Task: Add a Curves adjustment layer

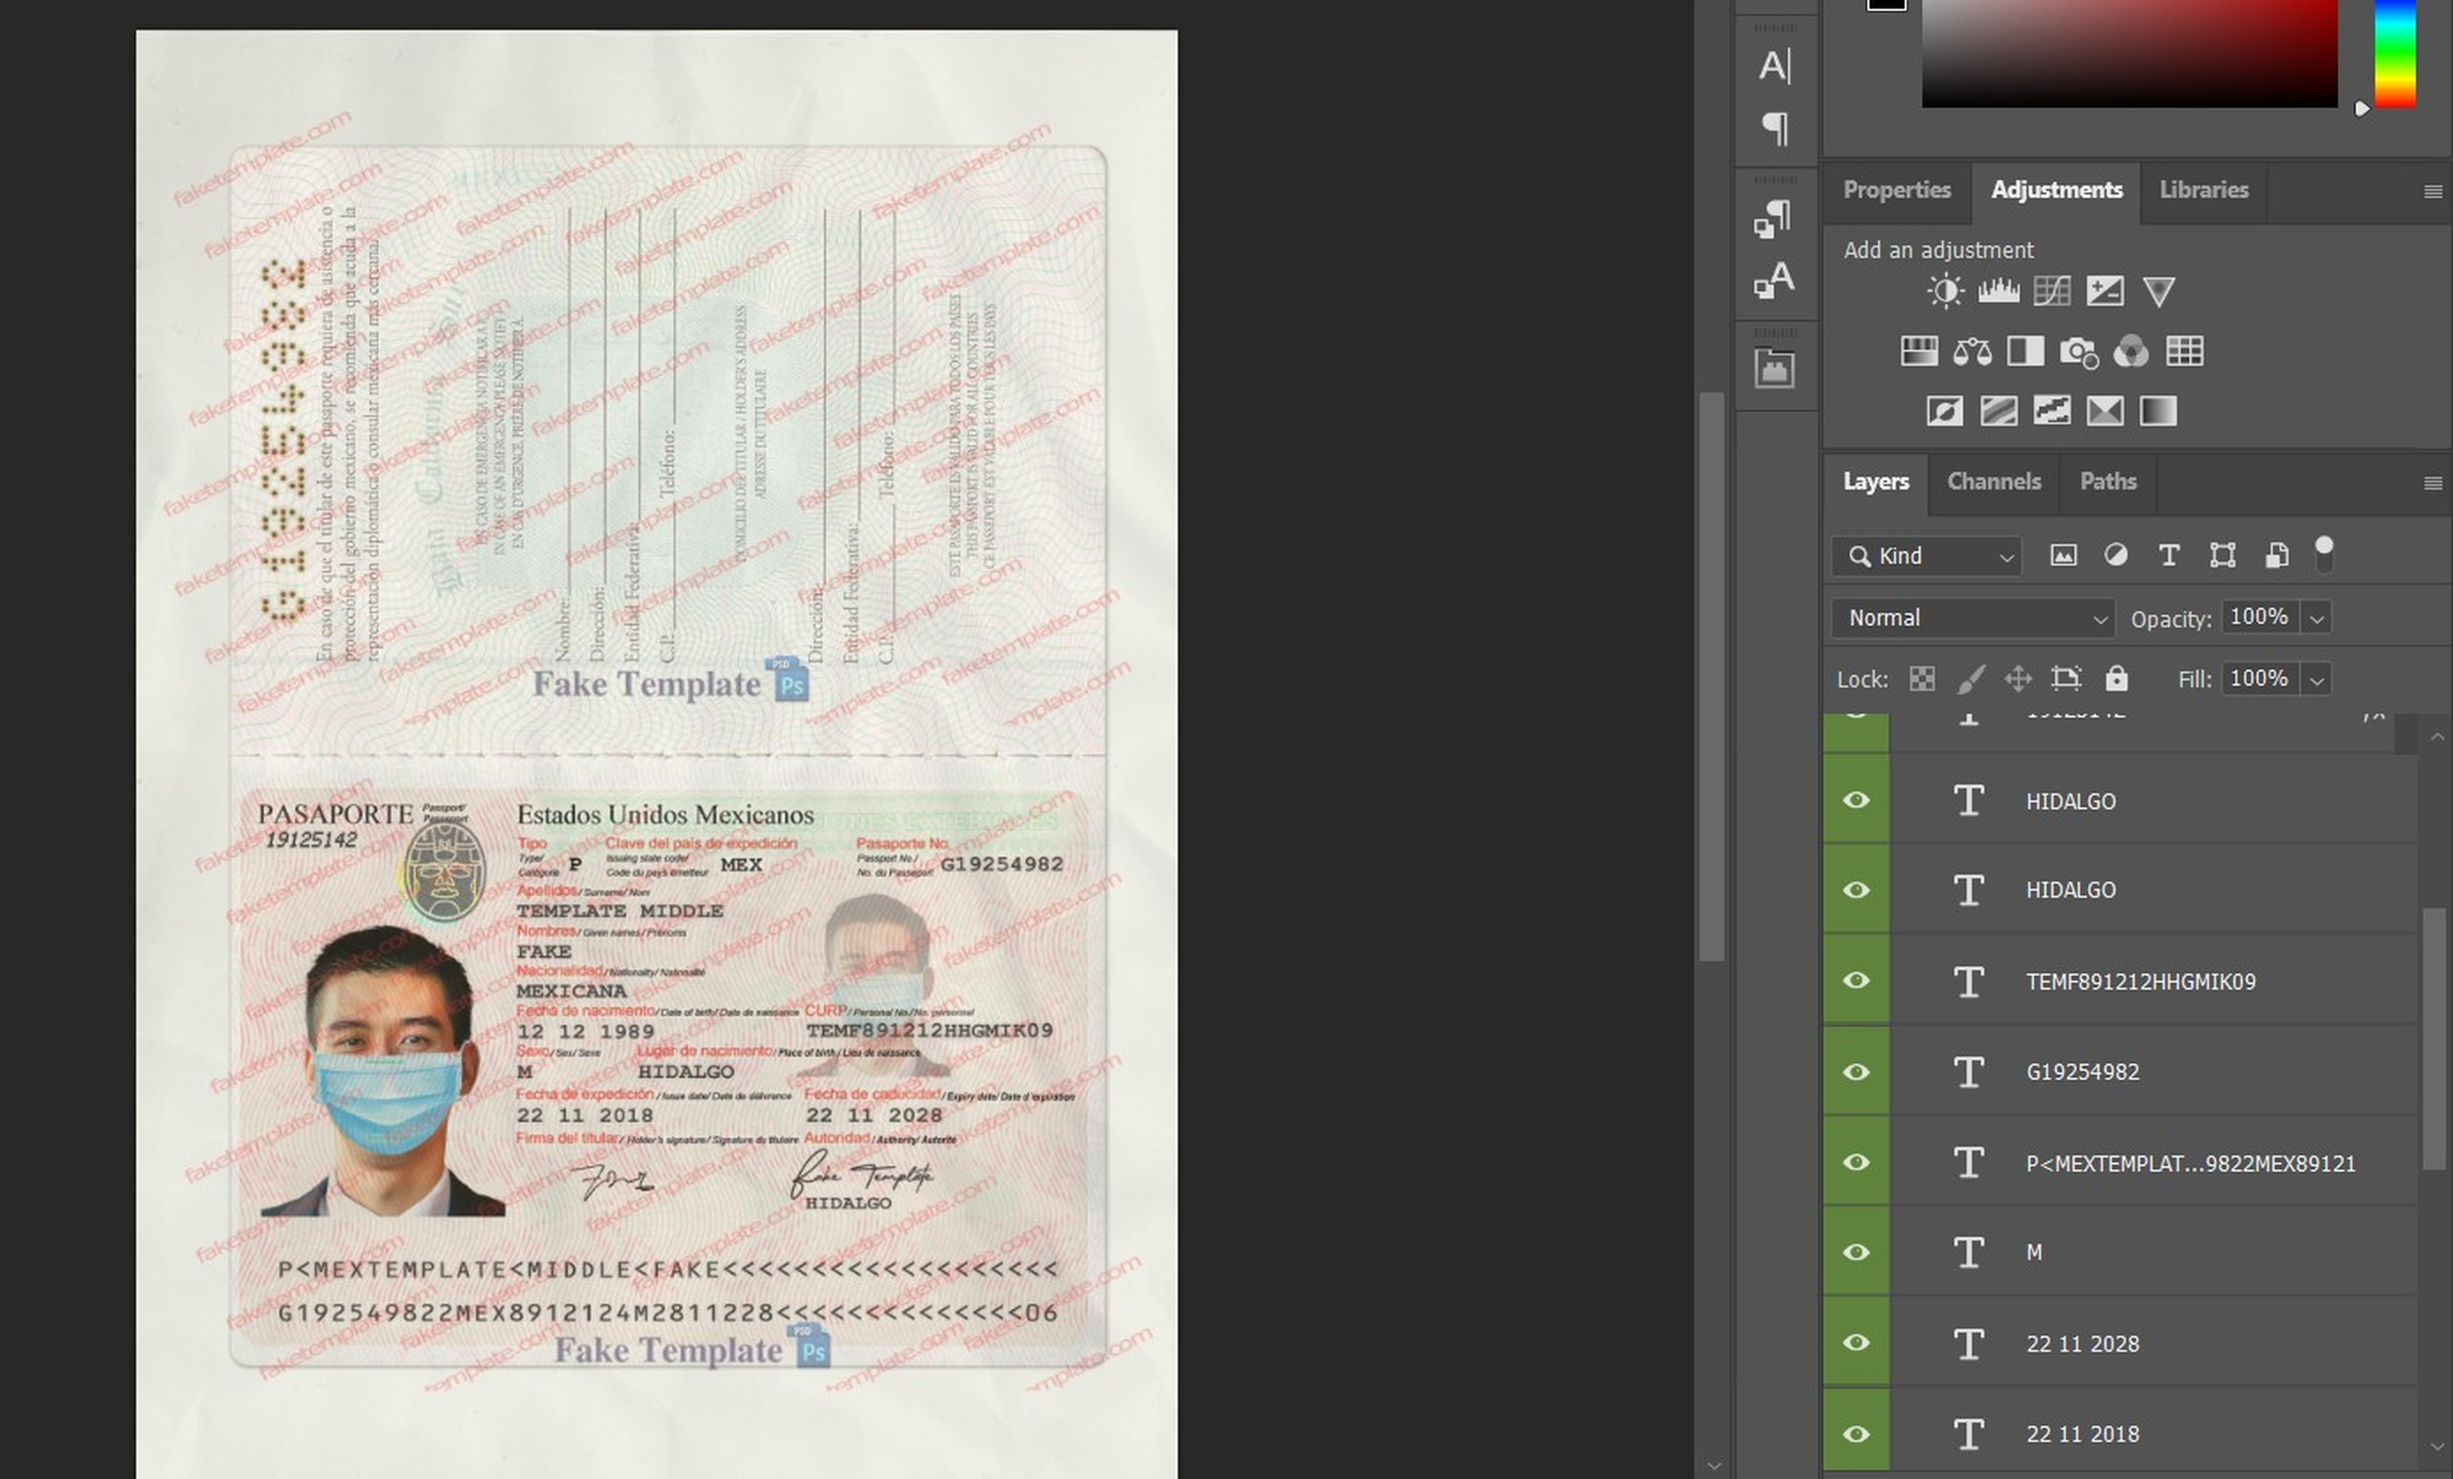Action: (2051, 290)
